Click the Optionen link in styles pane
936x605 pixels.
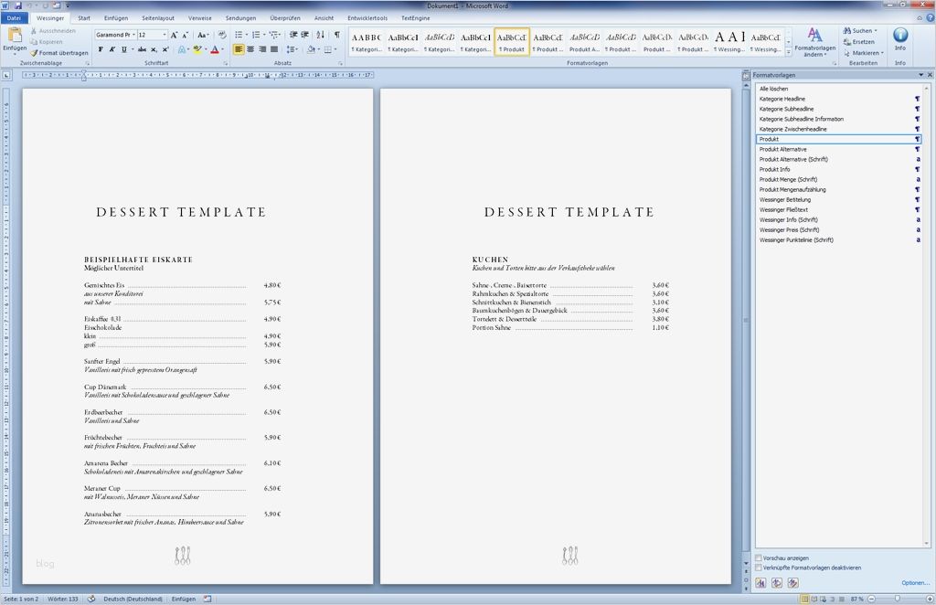(914, 582)
